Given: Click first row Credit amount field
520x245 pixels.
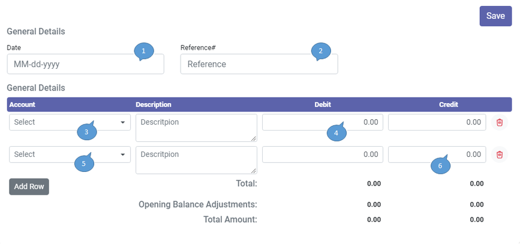Looking at the screenshot, I should pos(437,122).
